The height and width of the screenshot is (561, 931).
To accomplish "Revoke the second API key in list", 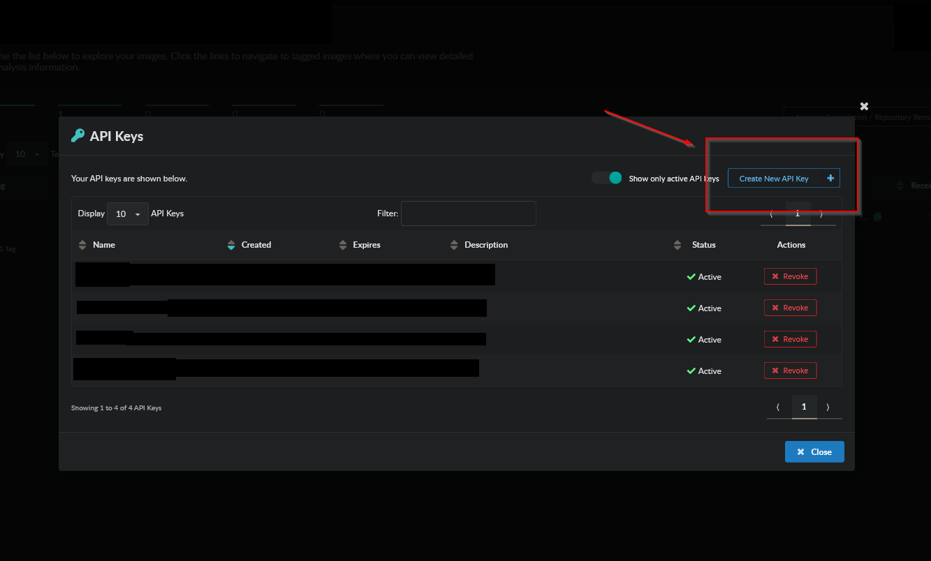I will coord(790,308).
